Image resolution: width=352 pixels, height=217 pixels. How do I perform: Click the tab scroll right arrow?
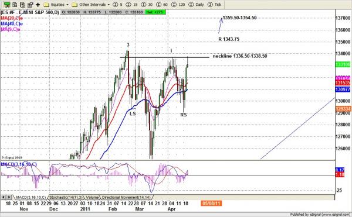[x=9, y=197]
